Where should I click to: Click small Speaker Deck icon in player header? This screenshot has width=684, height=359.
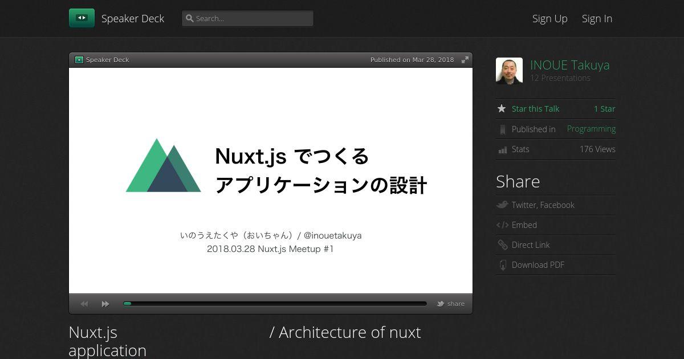[x=79, y=60]
